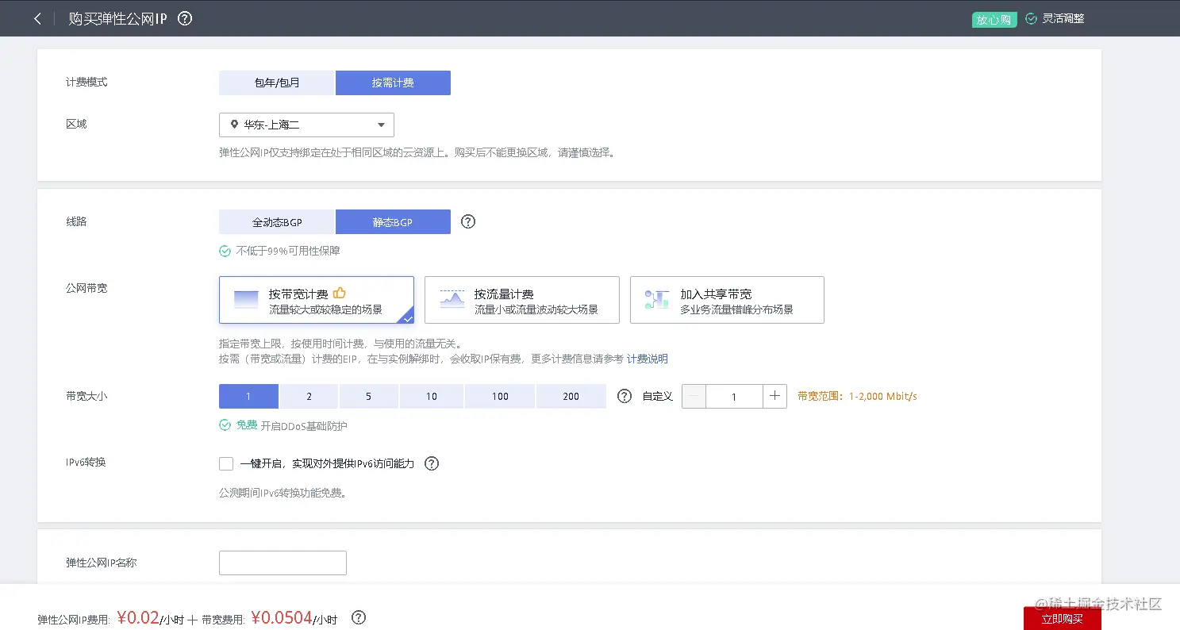Screen dimensions: 1180x630
Task: Click the 购买弹性公网IP page title
Action: coord(118,18)
